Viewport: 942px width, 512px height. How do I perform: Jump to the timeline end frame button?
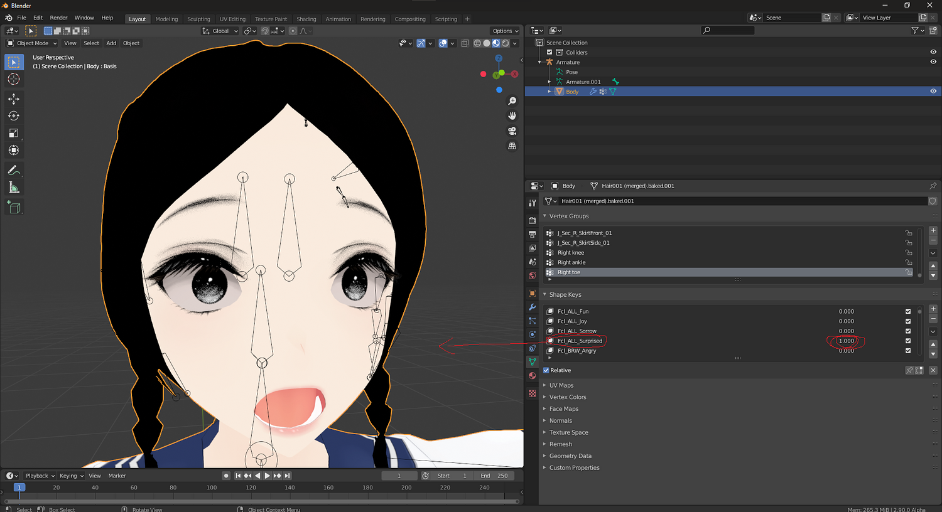pyautogui.click(x=287, y=476)
